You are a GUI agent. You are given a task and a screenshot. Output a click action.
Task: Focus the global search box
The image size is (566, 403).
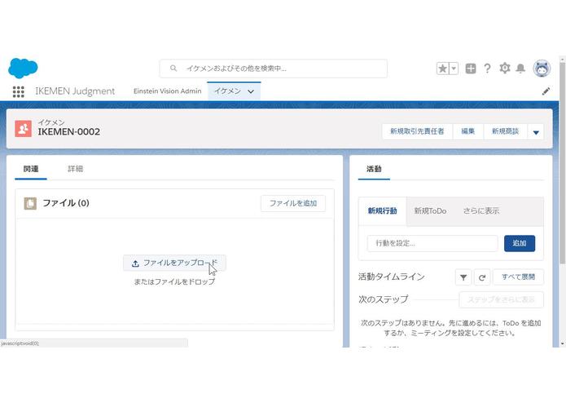pyautogui.click(x=274, y=69)
